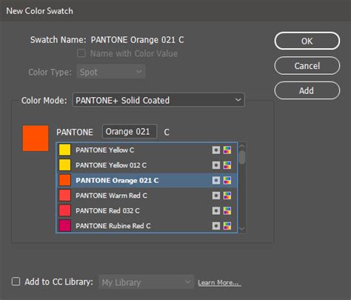Click the PANTONE Orange 021 input field
The width and height of the screenshot is (351, 300).
[x=130, y=132]
